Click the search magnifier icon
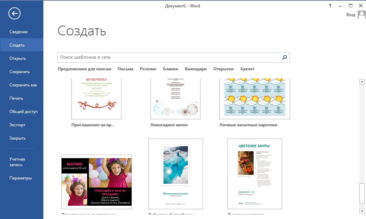366x219 pixels. 284,57
